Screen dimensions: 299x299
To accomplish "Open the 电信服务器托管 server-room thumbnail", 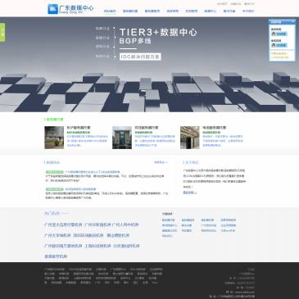I will tap(190, 138).
